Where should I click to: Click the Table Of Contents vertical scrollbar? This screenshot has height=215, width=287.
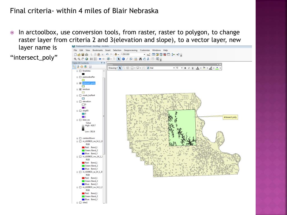pyautogui.click(x=104, y=116)
